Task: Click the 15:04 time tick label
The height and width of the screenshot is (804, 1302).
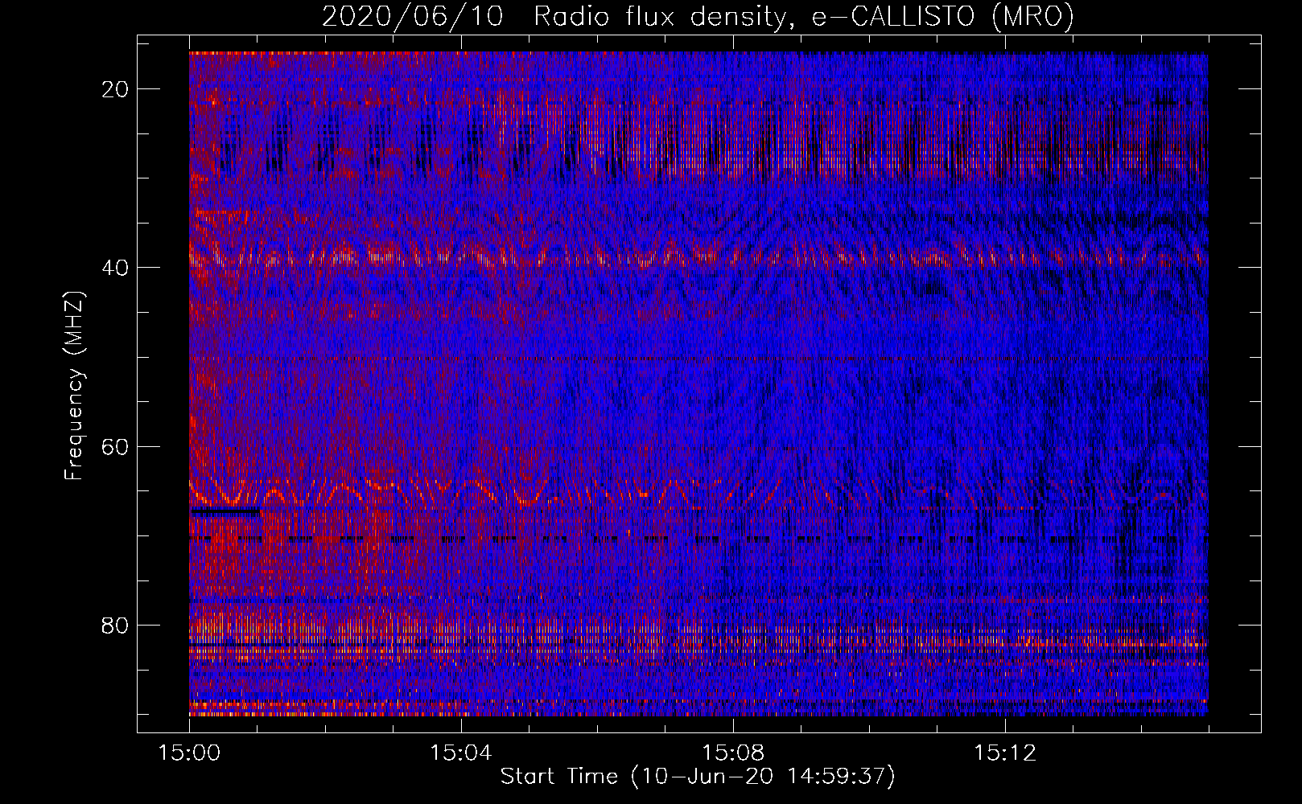Action: pos(461,753)
